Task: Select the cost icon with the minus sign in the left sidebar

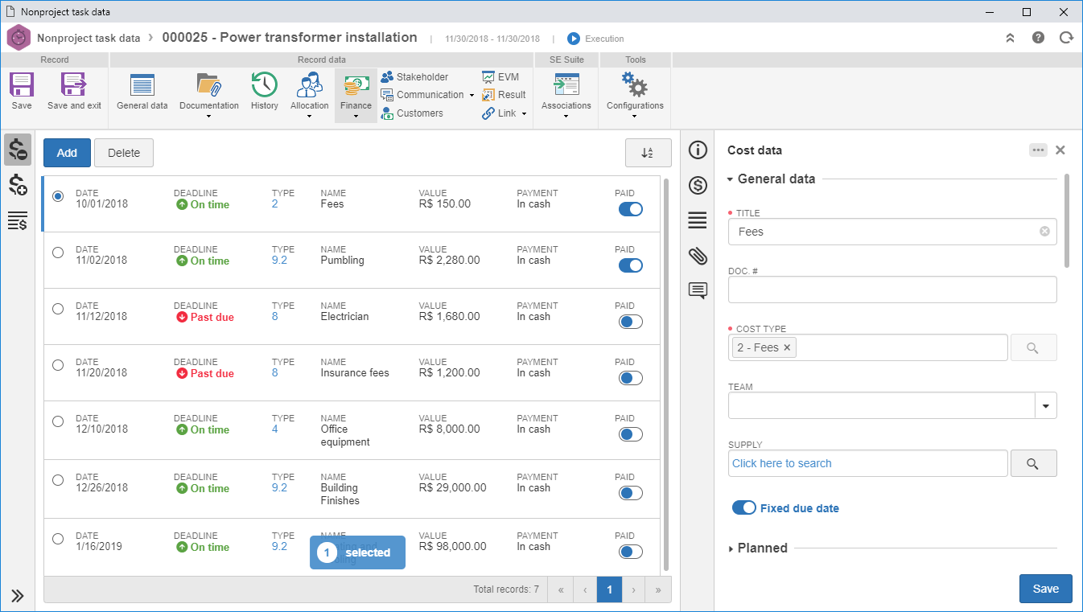Action: coord(18,150)
